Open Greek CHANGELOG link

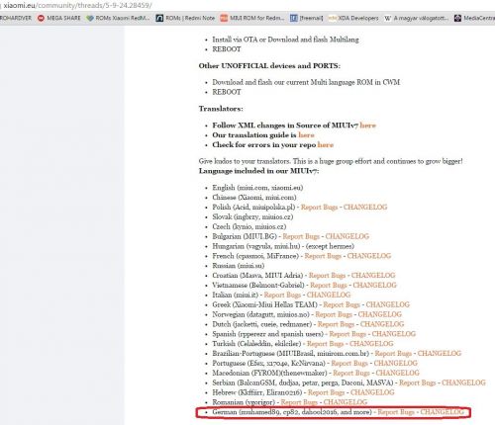coord(388,304)
